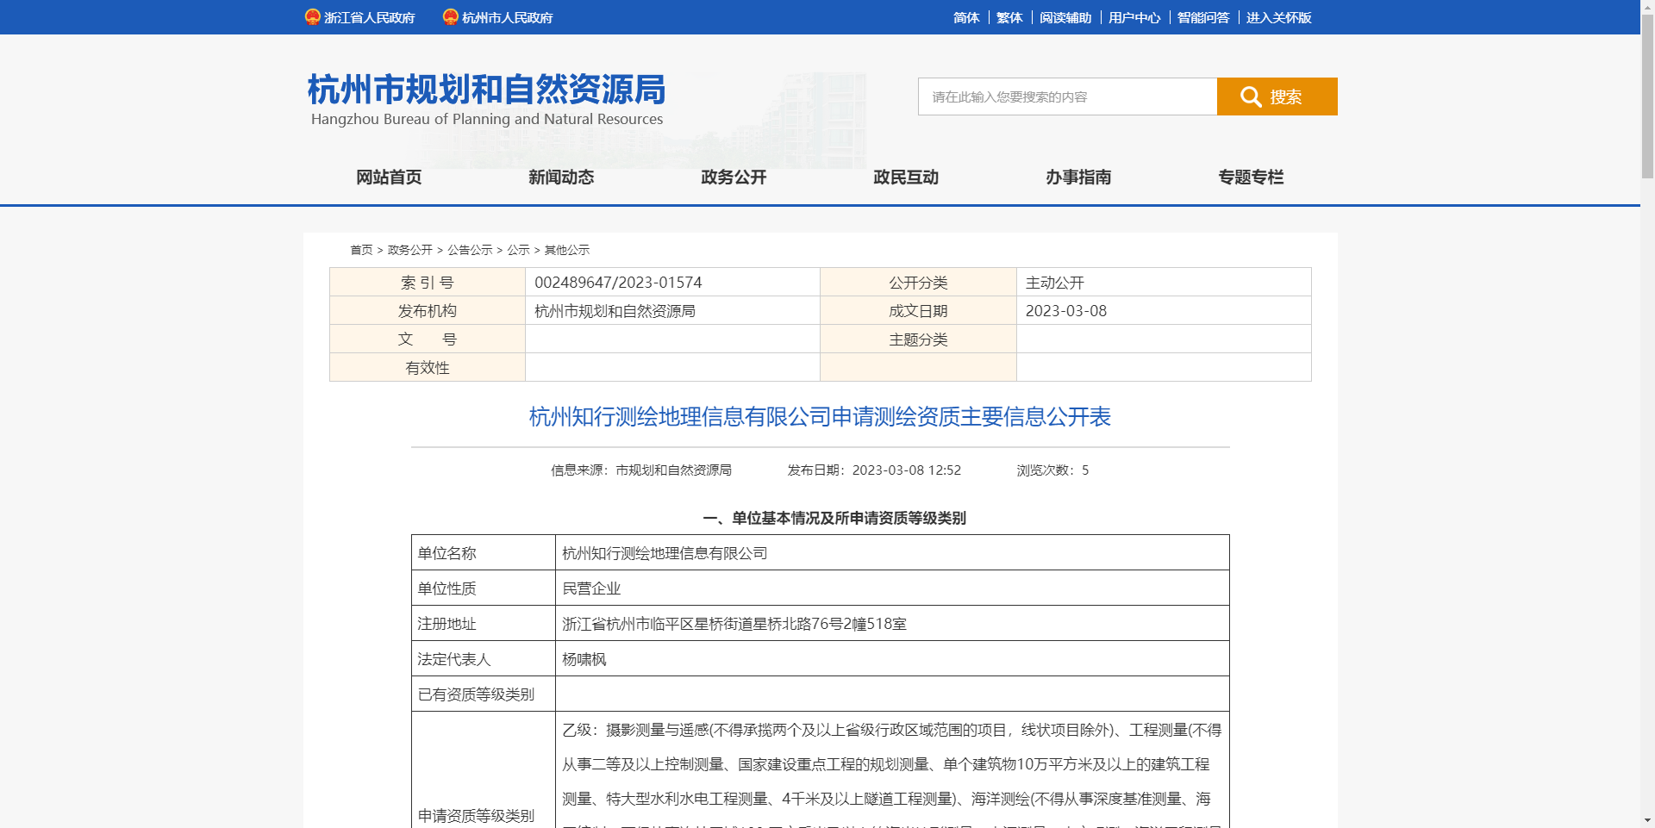This screenshot has width=1655, height=828.
Task: Open 新闻动态 menu item
Action: point(561,177)
